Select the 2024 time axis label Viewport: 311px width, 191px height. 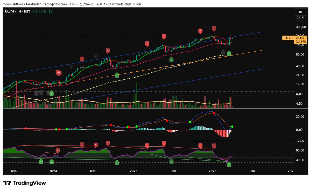[53, 171]
